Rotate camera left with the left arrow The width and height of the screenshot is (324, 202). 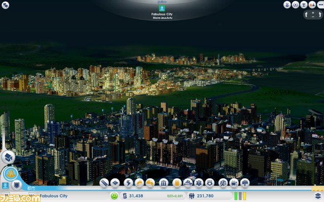[306, 15]
